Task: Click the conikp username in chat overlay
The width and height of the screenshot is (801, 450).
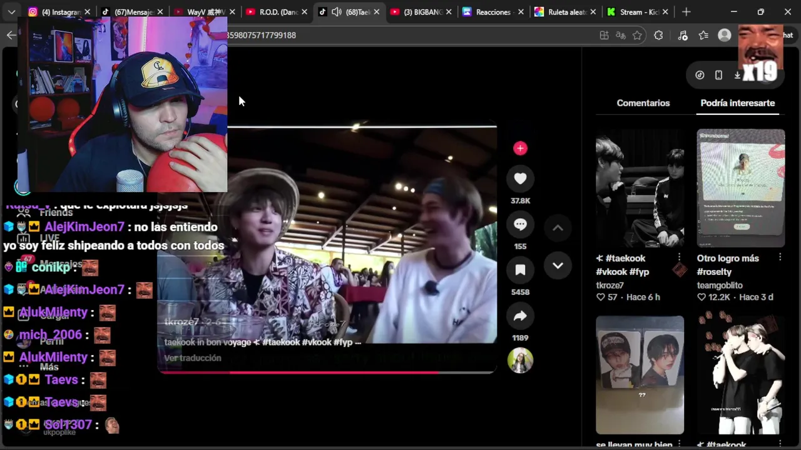Action: coord(51,267)
